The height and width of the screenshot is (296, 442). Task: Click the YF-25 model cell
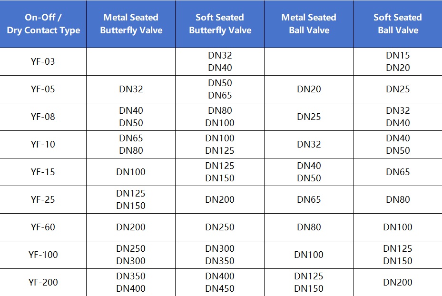(43, 199)
